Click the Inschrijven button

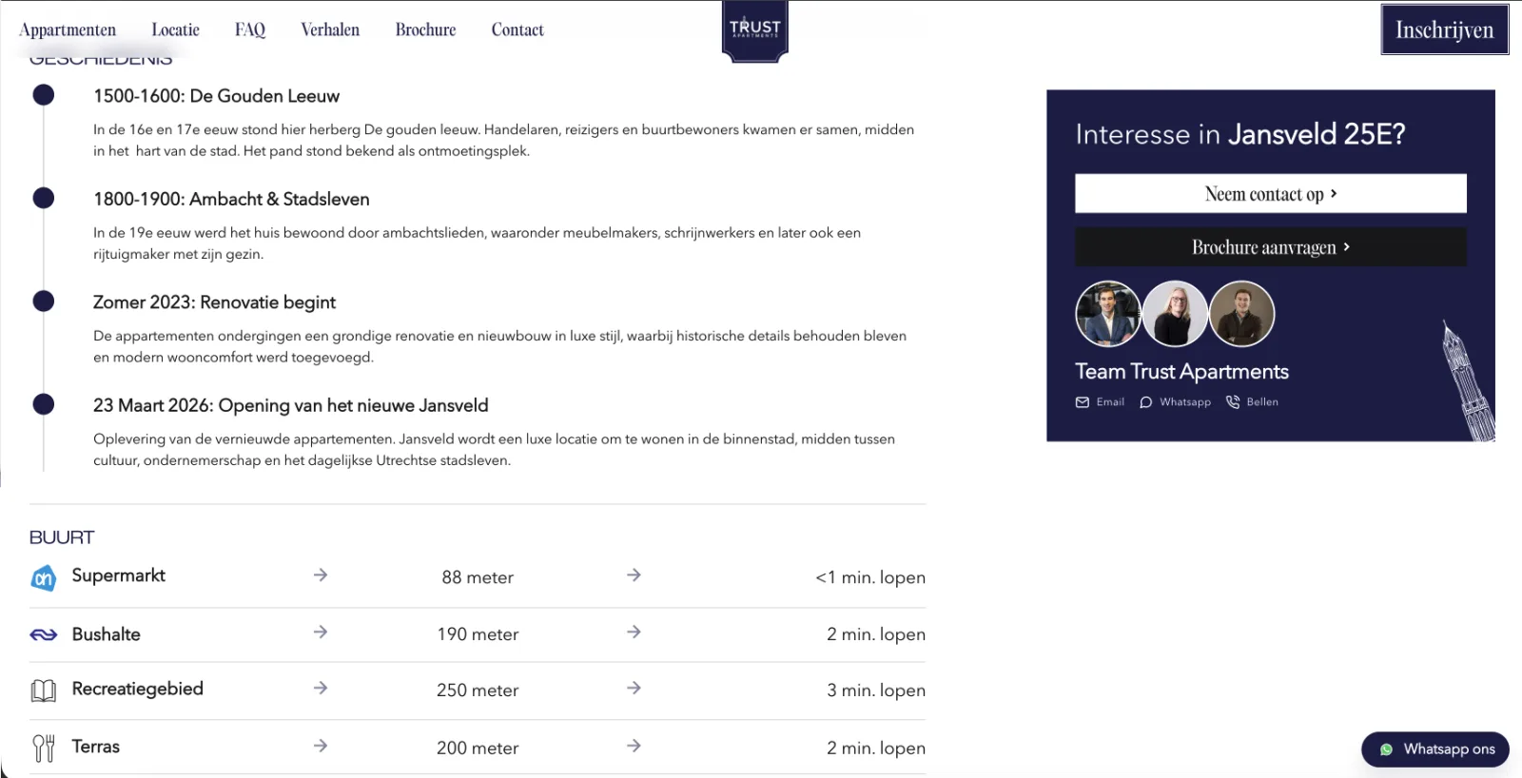click(x=1444, y=29)
